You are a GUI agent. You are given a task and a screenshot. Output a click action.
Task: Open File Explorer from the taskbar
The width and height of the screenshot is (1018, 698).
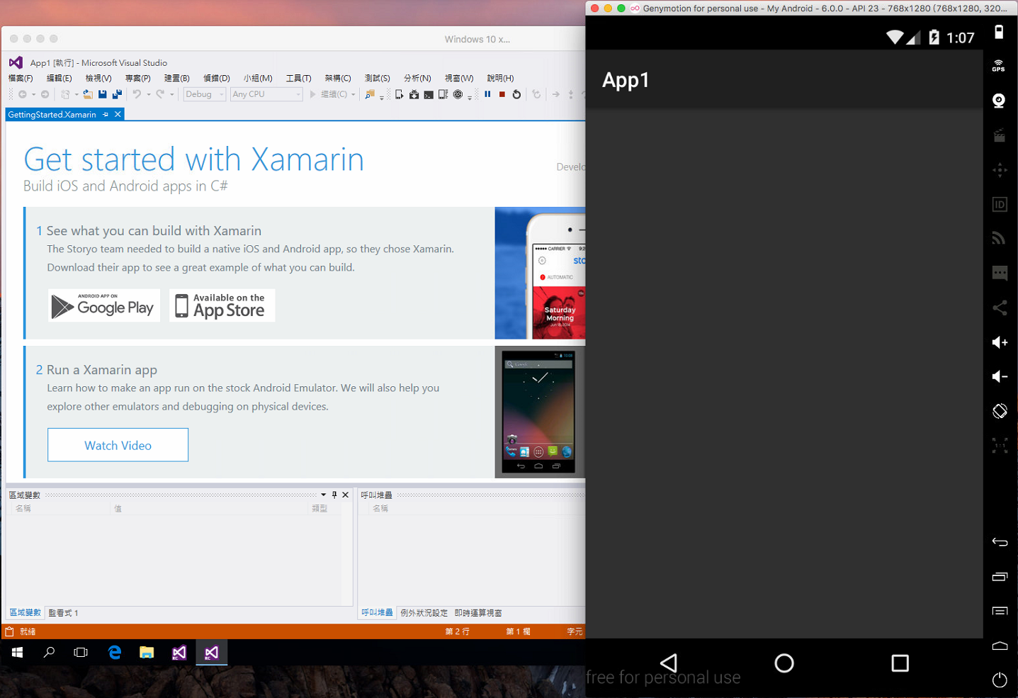coord(147,653)
